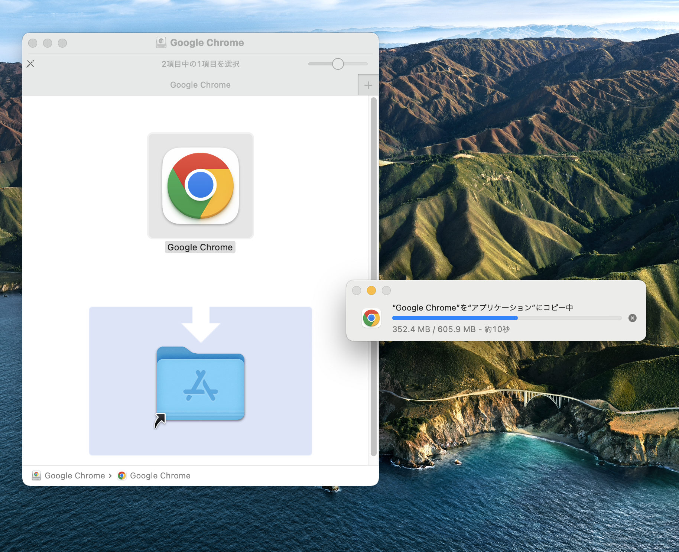679x552 pixels.
Task: Click the disk image icon in title bar
Action: click(161, 43)
